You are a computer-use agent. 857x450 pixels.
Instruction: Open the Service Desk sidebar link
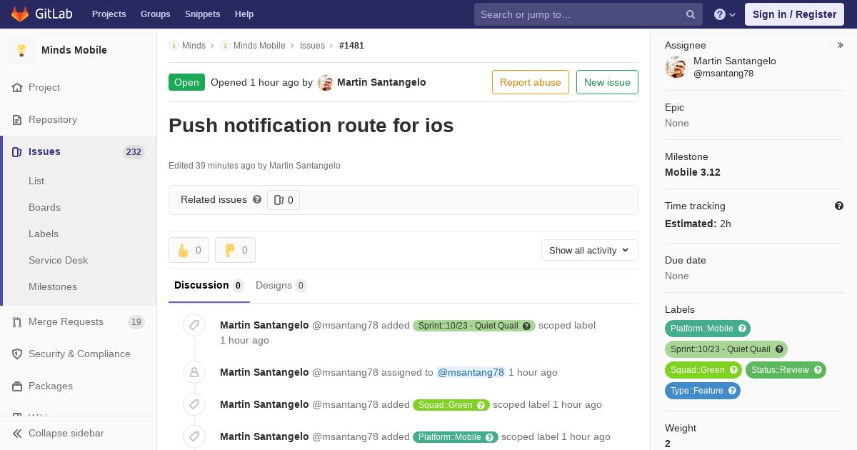pyautogui.click(x=58, y=260)
